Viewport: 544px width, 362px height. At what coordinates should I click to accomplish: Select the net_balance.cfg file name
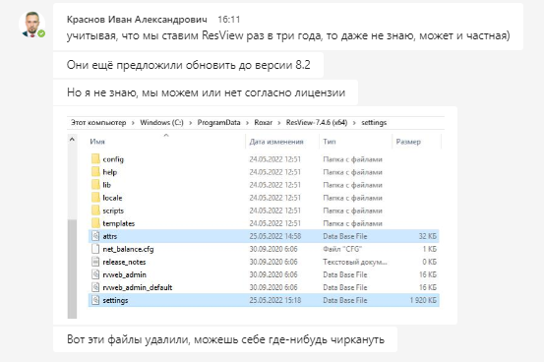128,249
